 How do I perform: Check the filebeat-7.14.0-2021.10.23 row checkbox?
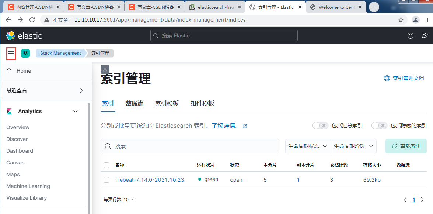106,180
